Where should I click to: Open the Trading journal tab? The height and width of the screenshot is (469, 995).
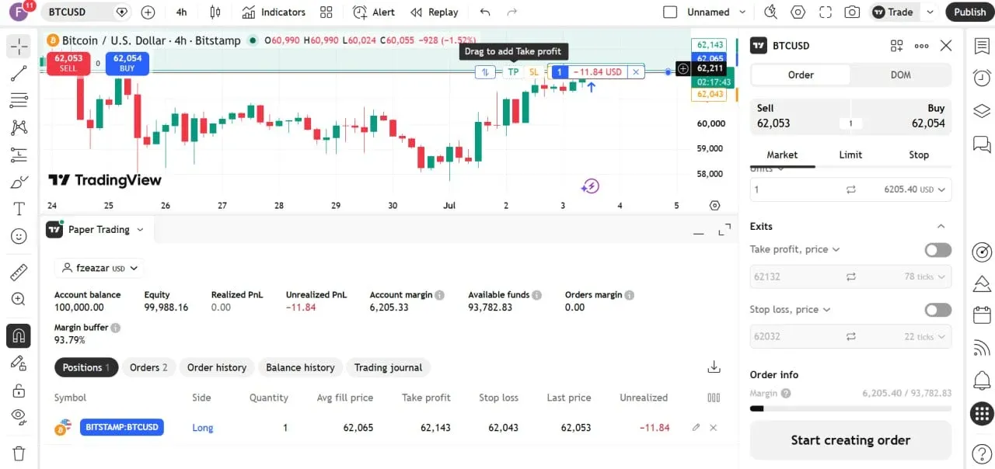[388, 367]
